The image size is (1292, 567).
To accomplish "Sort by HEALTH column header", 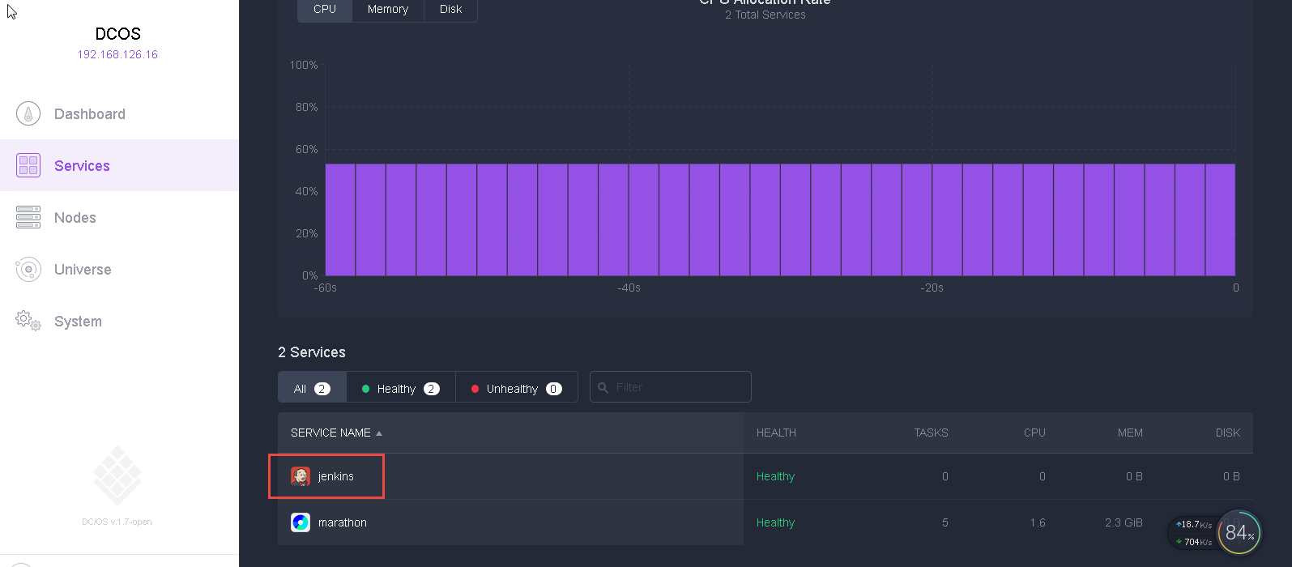I will [776, 433].
